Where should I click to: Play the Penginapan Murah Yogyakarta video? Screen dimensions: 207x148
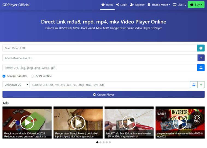click(27, 122)
